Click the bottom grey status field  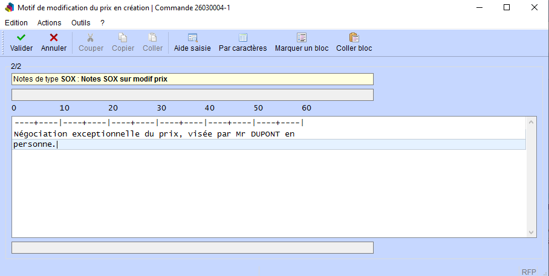pyautogui.click(x=192, y=248)
